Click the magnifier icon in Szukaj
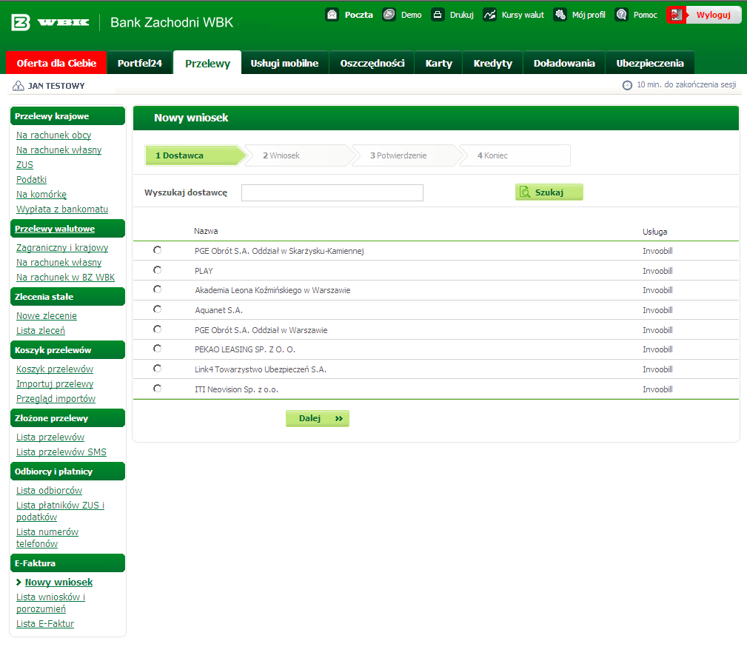The width and height of the screenshot is (747, 661). [525, 192]
